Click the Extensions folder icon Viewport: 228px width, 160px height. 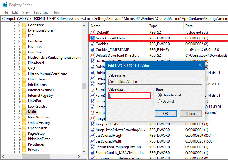tap(24, 25)
